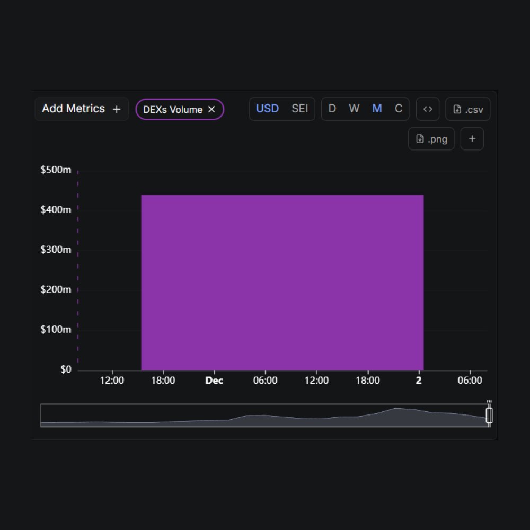
Task: Open embed code icon button
Action: click(x=428, y=109)
